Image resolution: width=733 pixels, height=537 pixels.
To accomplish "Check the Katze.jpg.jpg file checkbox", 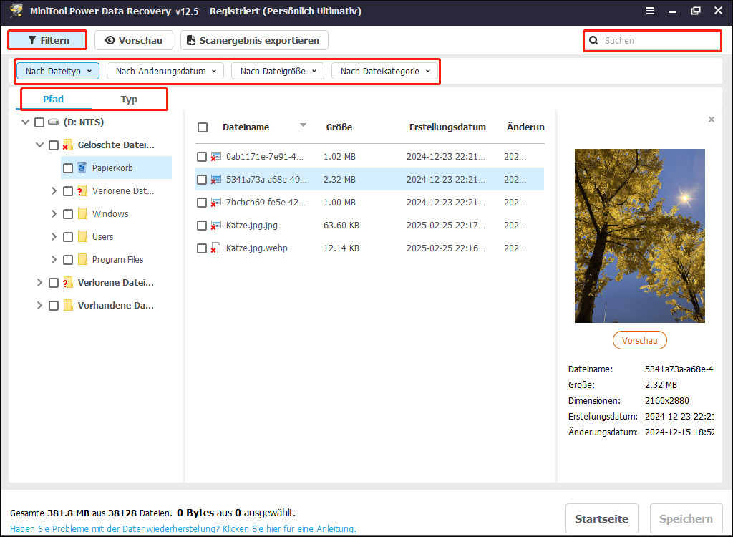I will (x=201, y=226).
